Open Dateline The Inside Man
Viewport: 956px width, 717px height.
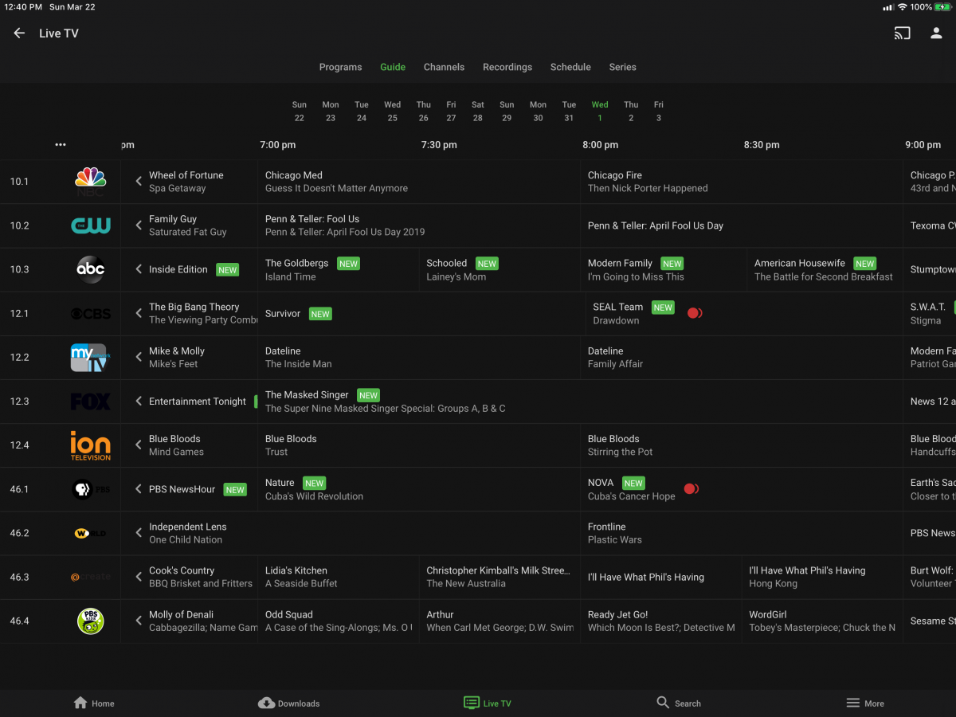tap(419, 357)
